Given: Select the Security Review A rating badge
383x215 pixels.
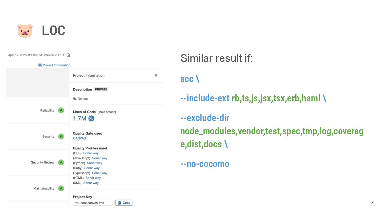Looking at the screenshot, I should (61, 162).
